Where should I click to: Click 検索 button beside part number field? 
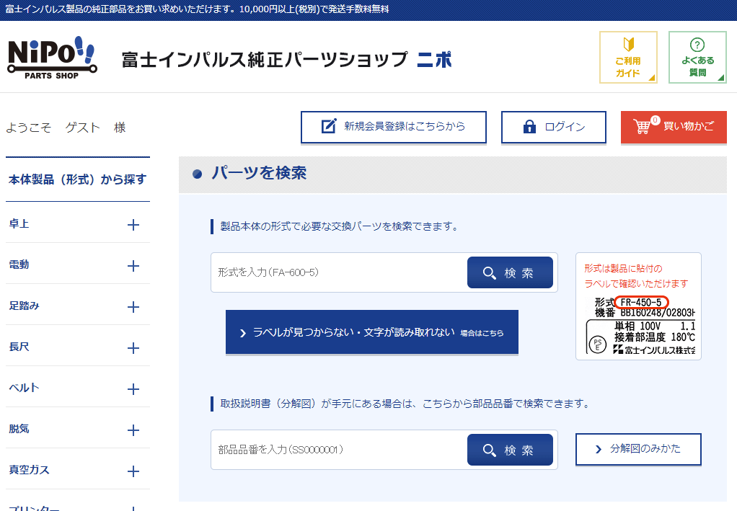[510, 450]
